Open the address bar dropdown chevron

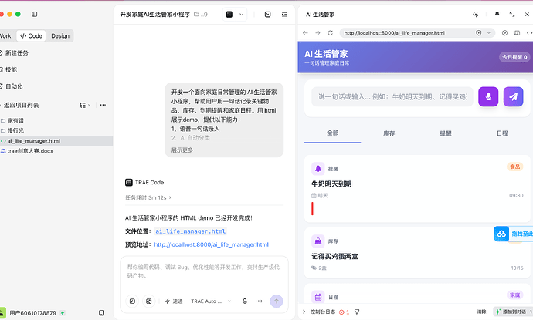[489, 33]
